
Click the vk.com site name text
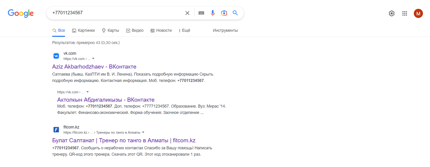70,53
